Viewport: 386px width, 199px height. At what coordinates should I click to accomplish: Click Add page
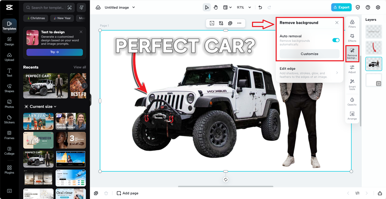pyautogui.click(x=128, y=193)
